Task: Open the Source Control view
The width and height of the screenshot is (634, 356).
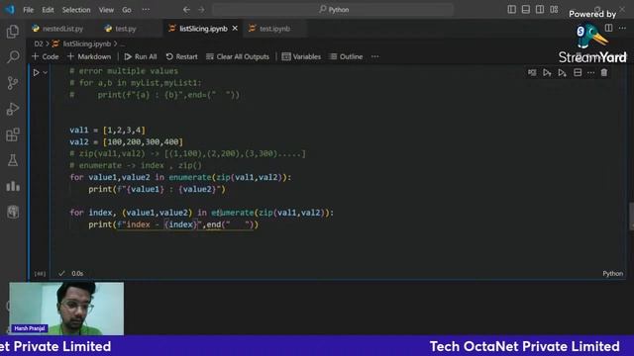Action: (13, 83)
